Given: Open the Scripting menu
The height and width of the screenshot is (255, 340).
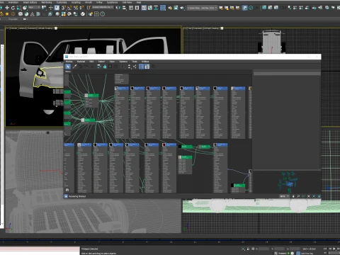Looking at the screenshot, I should click(76, 2).
